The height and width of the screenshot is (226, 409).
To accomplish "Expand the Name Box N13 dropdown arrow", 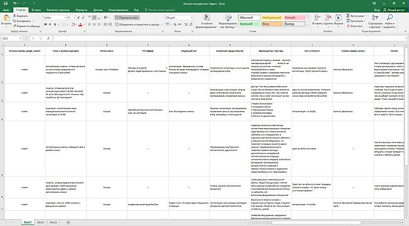I will pyautogui.click(x=20, y=38).
